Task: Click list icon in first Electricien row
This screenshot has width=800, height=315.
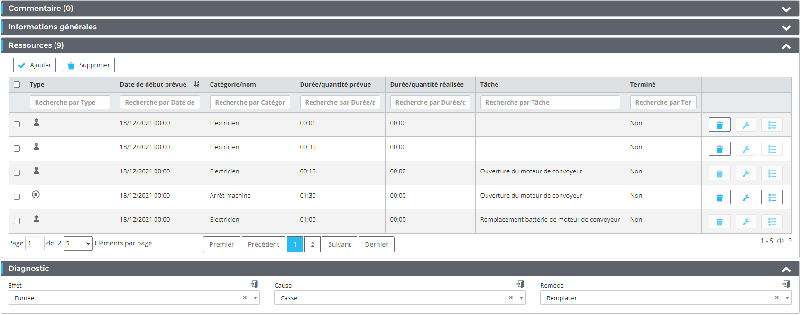Action: (772, 125)
